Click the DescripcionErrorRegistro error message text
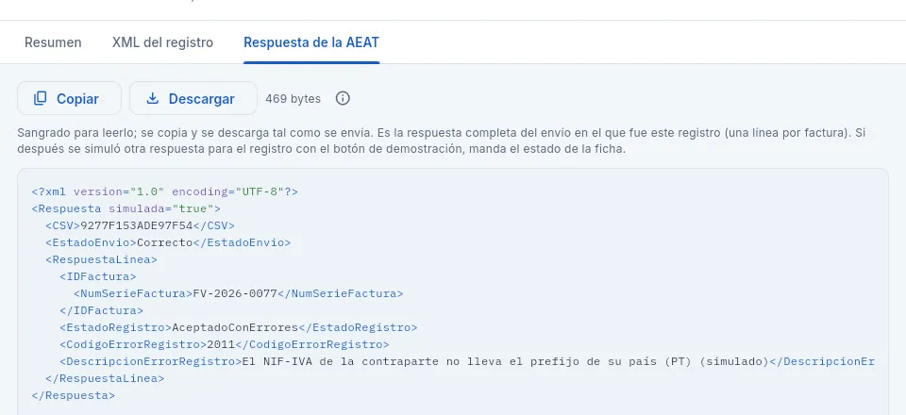This screenshot has height=415, width=906. 505,362
